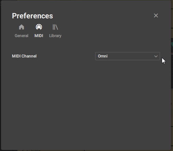Click the chevron arrow in MIDI Channel box
Image resolution: width=173 pixels, height=151 pixels.
point(156,56)
